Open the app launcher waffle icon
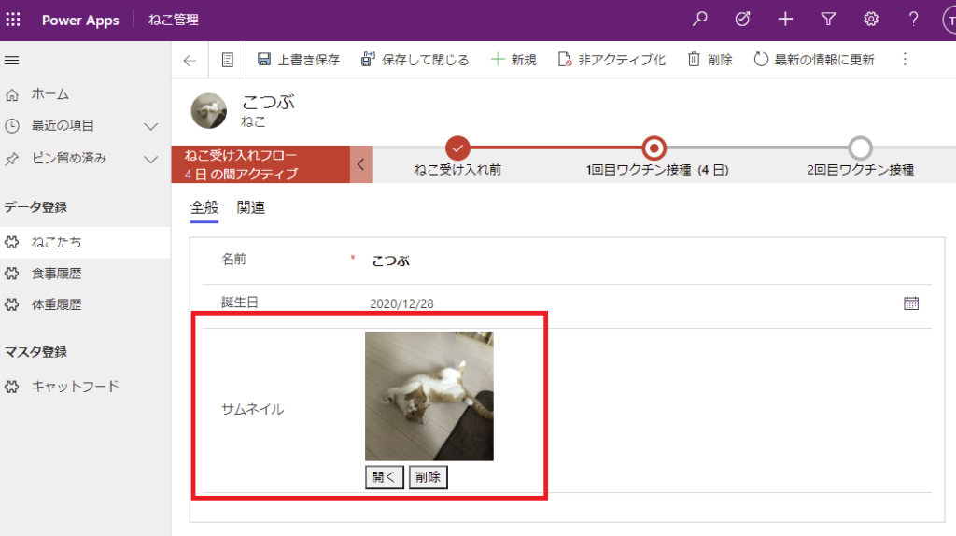 (13, 20)
